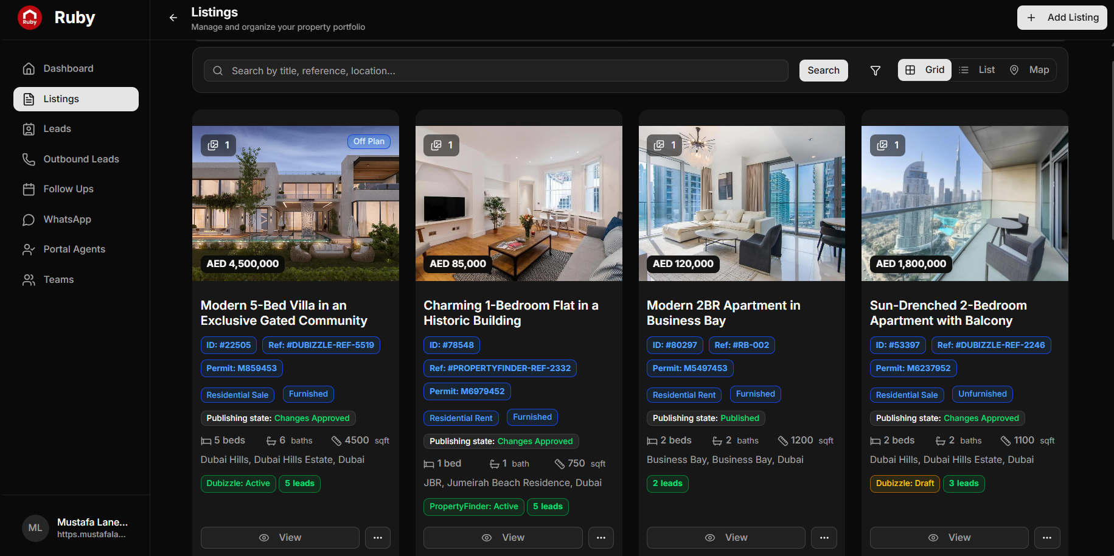Image resolution: width=1114 pixels, height=556 pixels.
Task: Select Leads in the sidebar
Action: (57, 128)
